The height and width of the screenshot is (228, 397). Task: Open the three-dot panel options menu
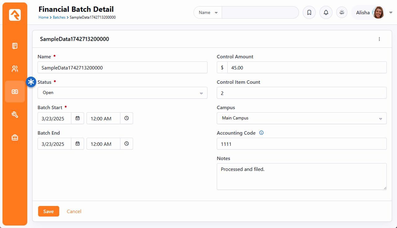(379, 39)
